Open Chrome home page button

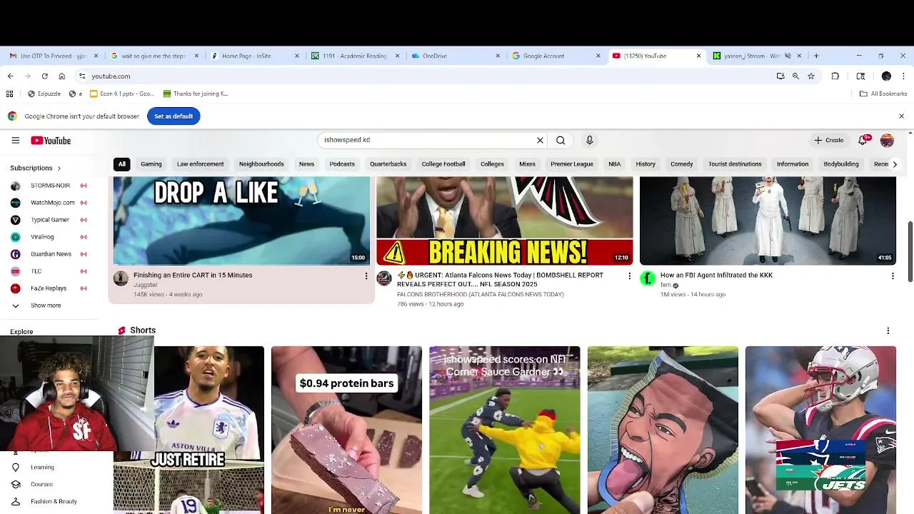tap(61, 76)
